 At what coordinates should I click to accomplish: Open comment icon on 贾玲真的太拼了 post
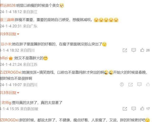134,109
